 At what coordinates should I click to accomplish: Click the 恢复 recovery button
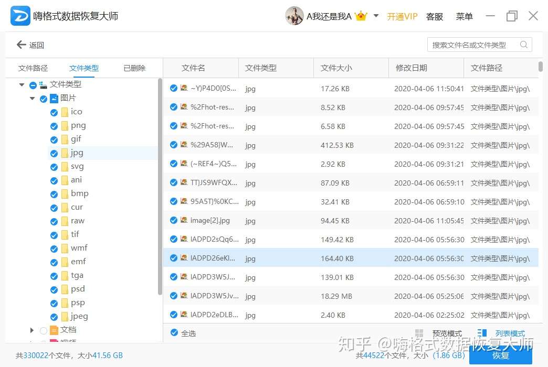point(500,355)
